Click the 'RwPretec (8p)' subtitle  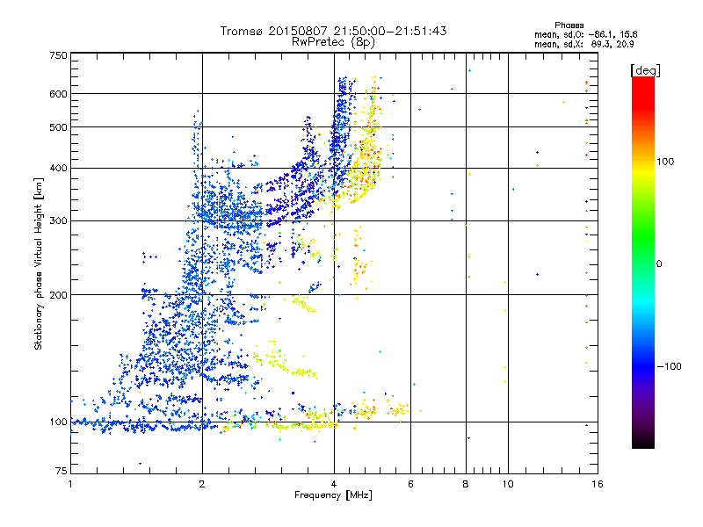[x=333, y=42]
